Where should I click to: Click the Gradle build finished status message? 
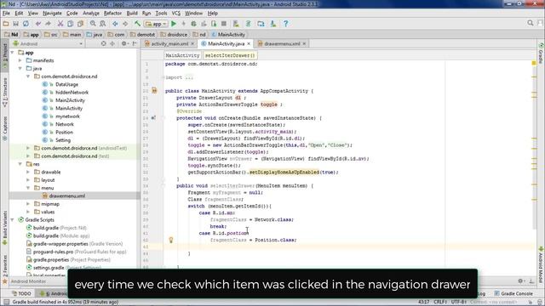pyautogui.click(x=66, y=302)
